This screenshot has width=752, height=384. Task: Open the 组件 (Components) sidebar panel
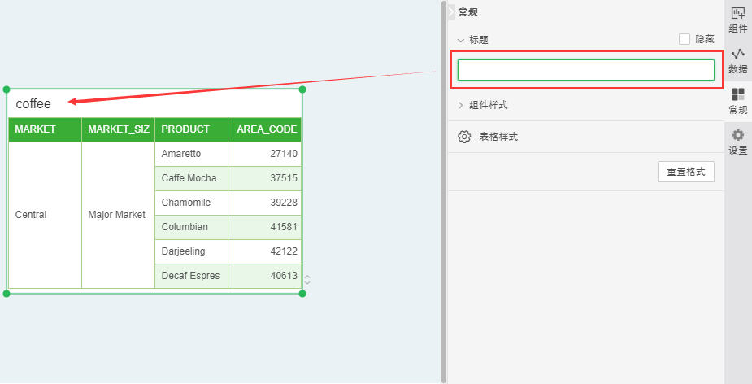737,20
